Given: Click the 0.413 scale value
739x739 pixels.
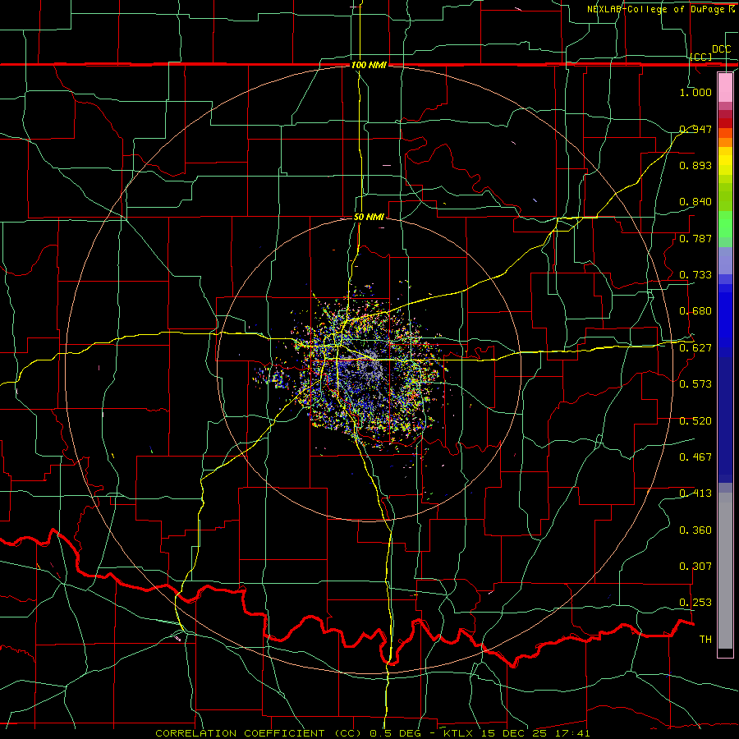Looking at the screenshot, I should pyautogui.click(x=695, y=493).
